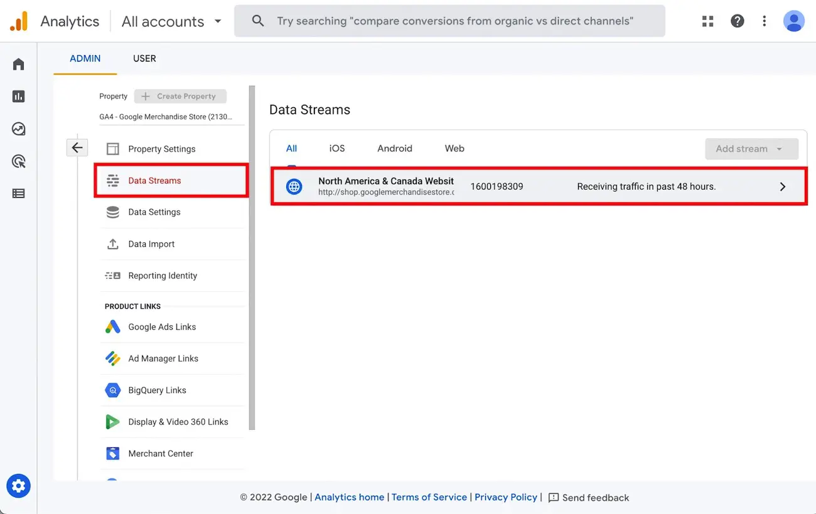Image resolution: width=816 pixels, height=514 pixels.
Task: Open Data Streams menu item
Action: [x=171, y=181]
